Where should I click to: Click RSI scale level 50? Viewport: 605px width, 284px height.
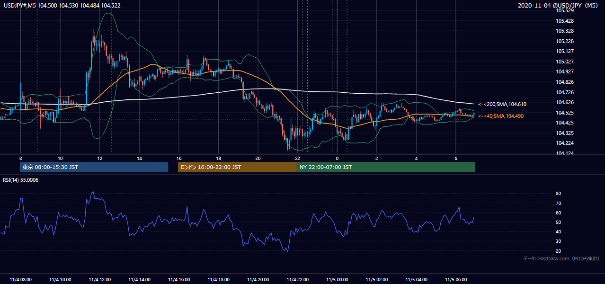click(559, 222)
